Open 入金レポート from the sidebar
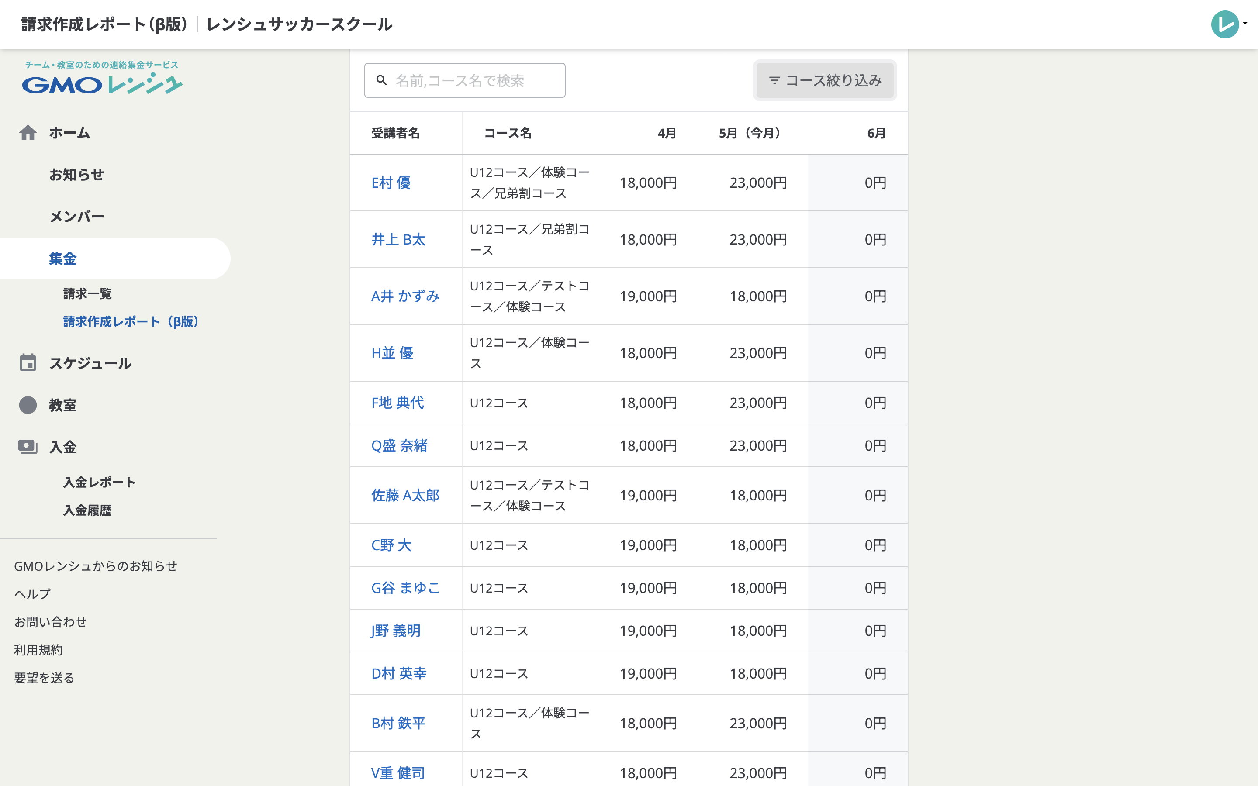 point(98,482)
